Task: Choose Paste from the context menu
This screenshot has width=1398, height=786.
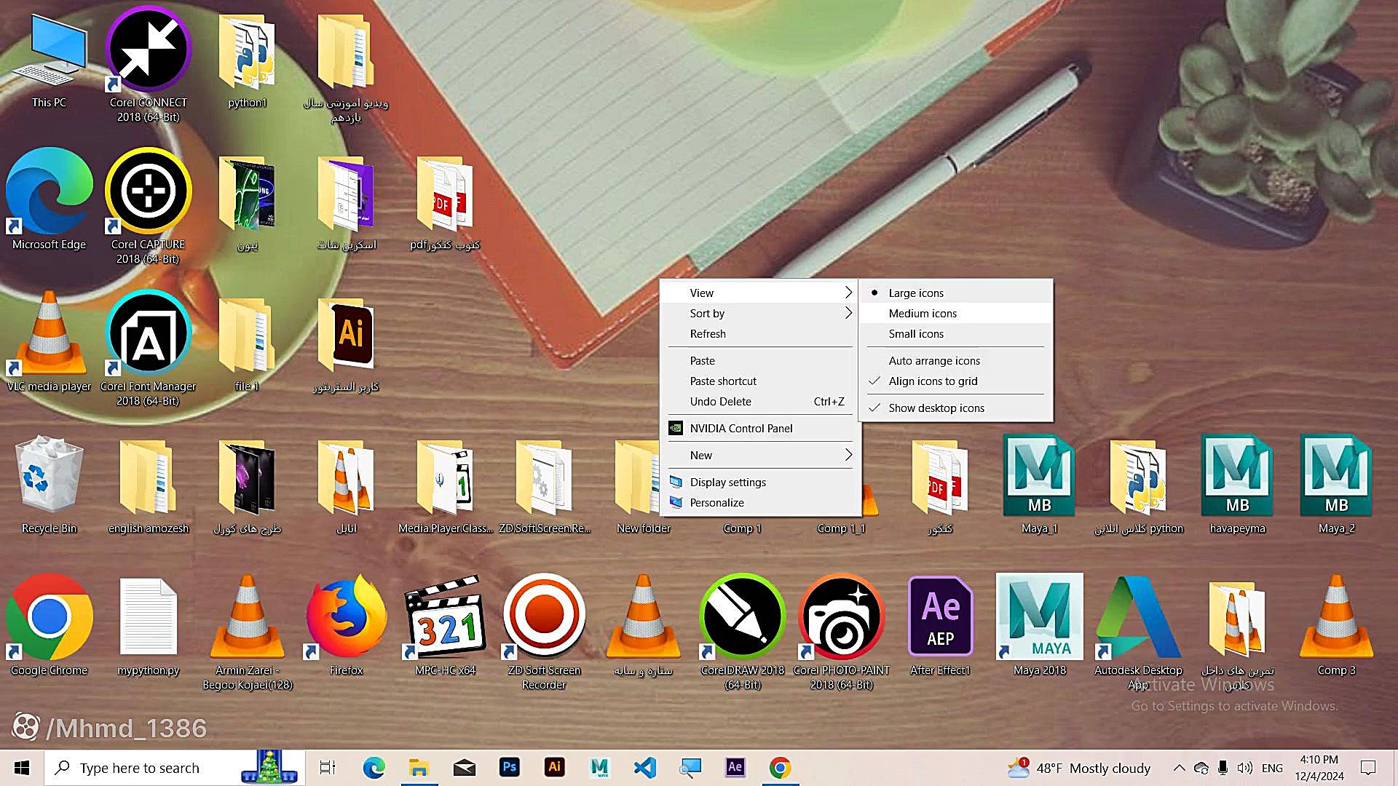Action: (761, 360)
